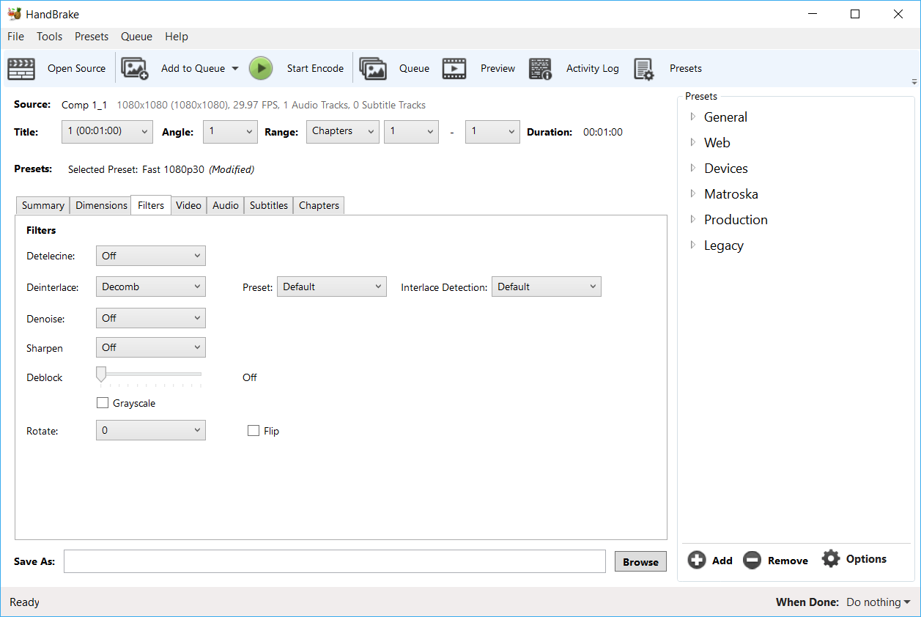Click the Preview film-strip icon
Image resolution: width=921 pixels, height=617 pixels.
click(x=454, y=68)
